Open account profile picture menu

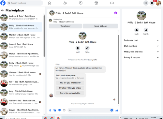(158, 3)
